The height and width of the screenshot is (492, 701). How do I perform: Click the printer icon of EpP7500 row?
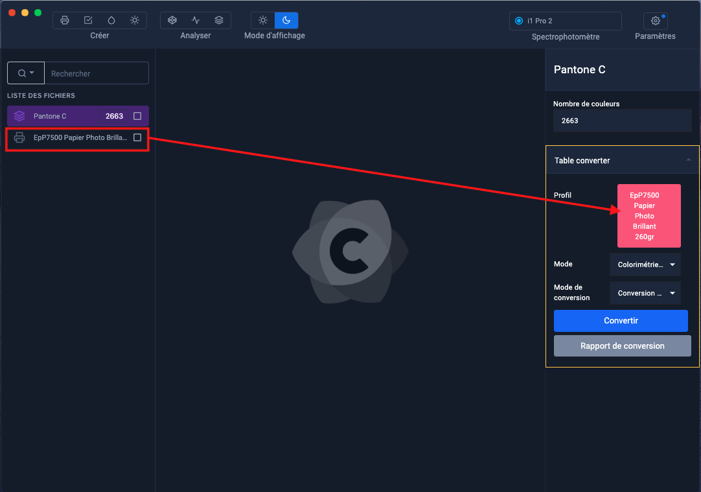click(19, 137)
